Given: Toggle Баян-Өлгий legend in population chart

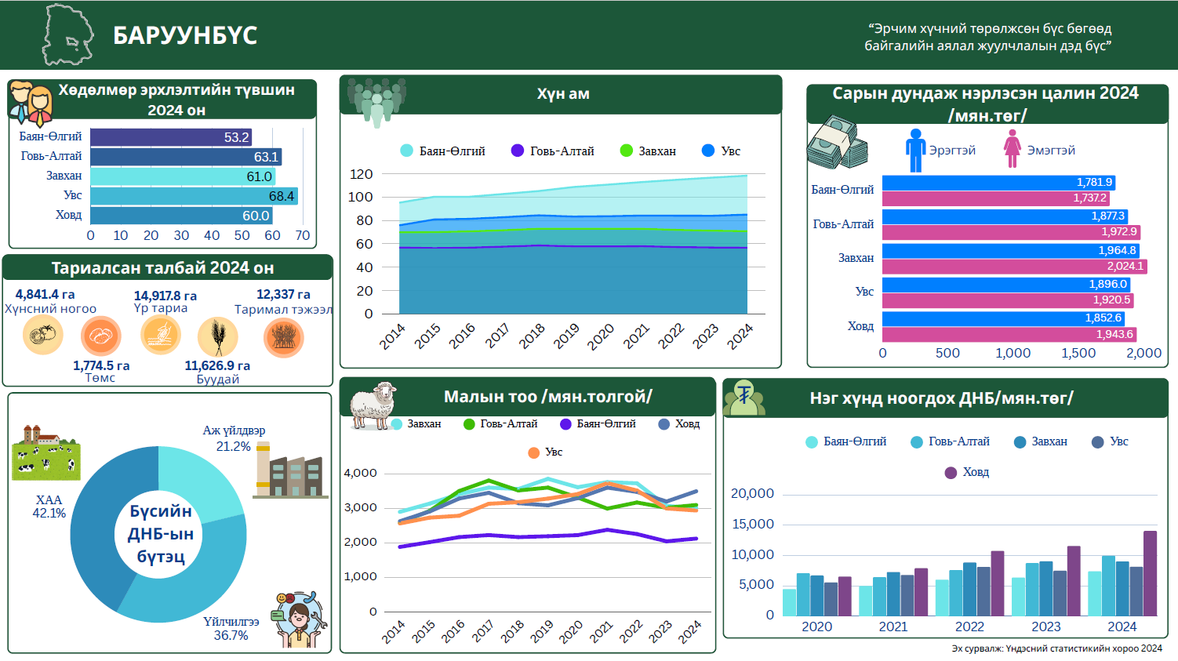Looking at the screenshot, I should 442,151.
